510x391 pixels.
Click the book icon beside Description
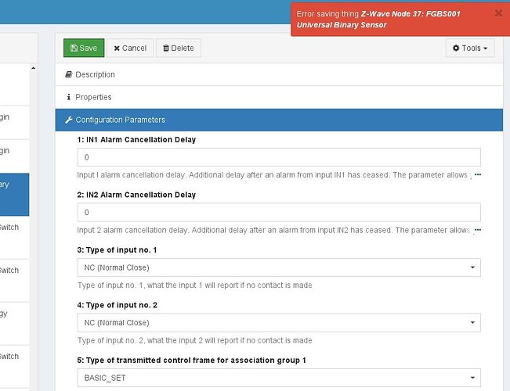coord(68,75)
